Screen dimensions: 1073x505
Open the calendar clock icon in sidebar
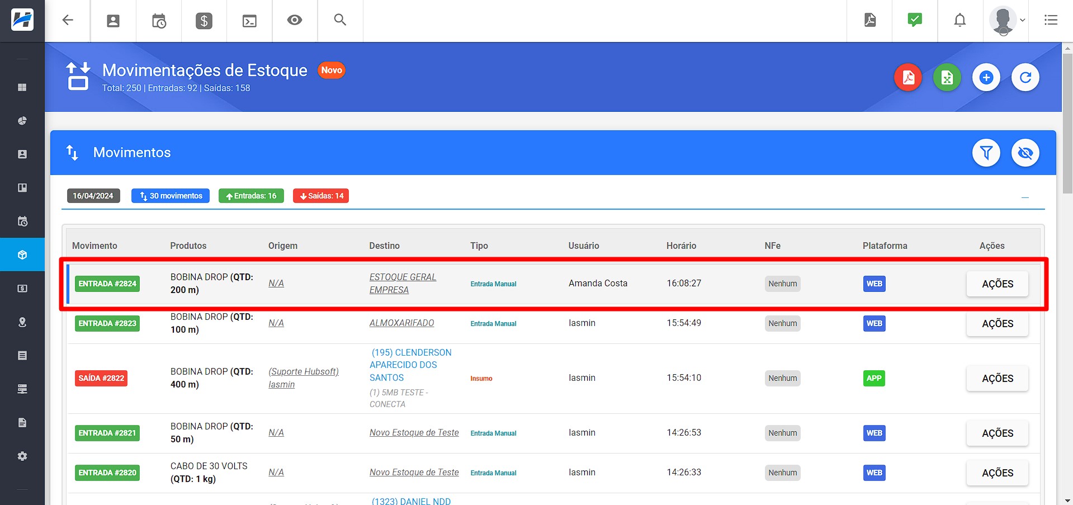click(22, 221)
